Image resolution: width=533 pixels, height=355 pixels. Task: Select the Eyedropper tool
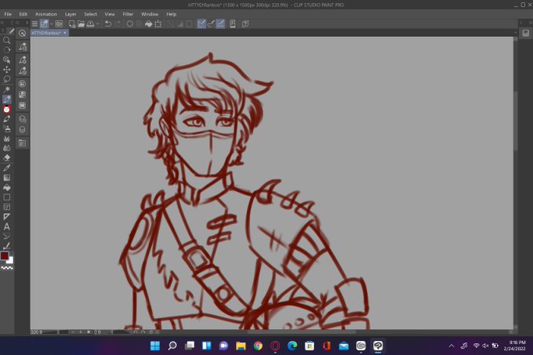(x=6, y=168)
